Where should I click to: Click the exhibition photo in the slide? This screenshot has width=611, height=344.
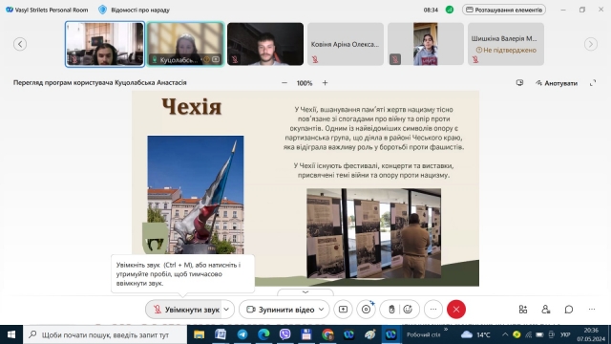[x=373, y=233]
